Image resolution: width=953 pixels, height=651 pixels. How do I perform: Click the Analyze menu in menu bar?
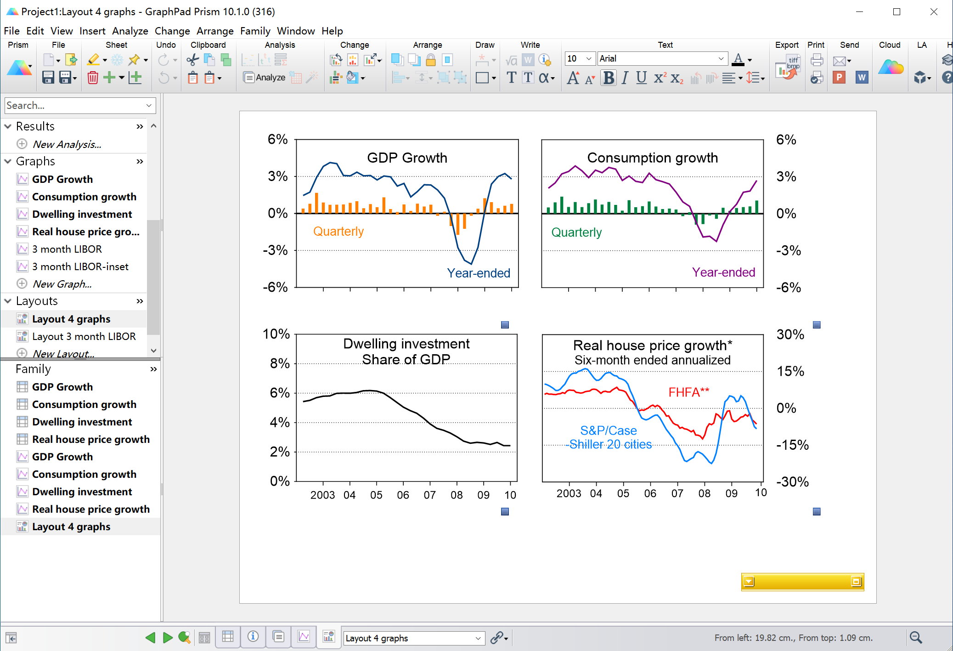[x=129, y=31]
